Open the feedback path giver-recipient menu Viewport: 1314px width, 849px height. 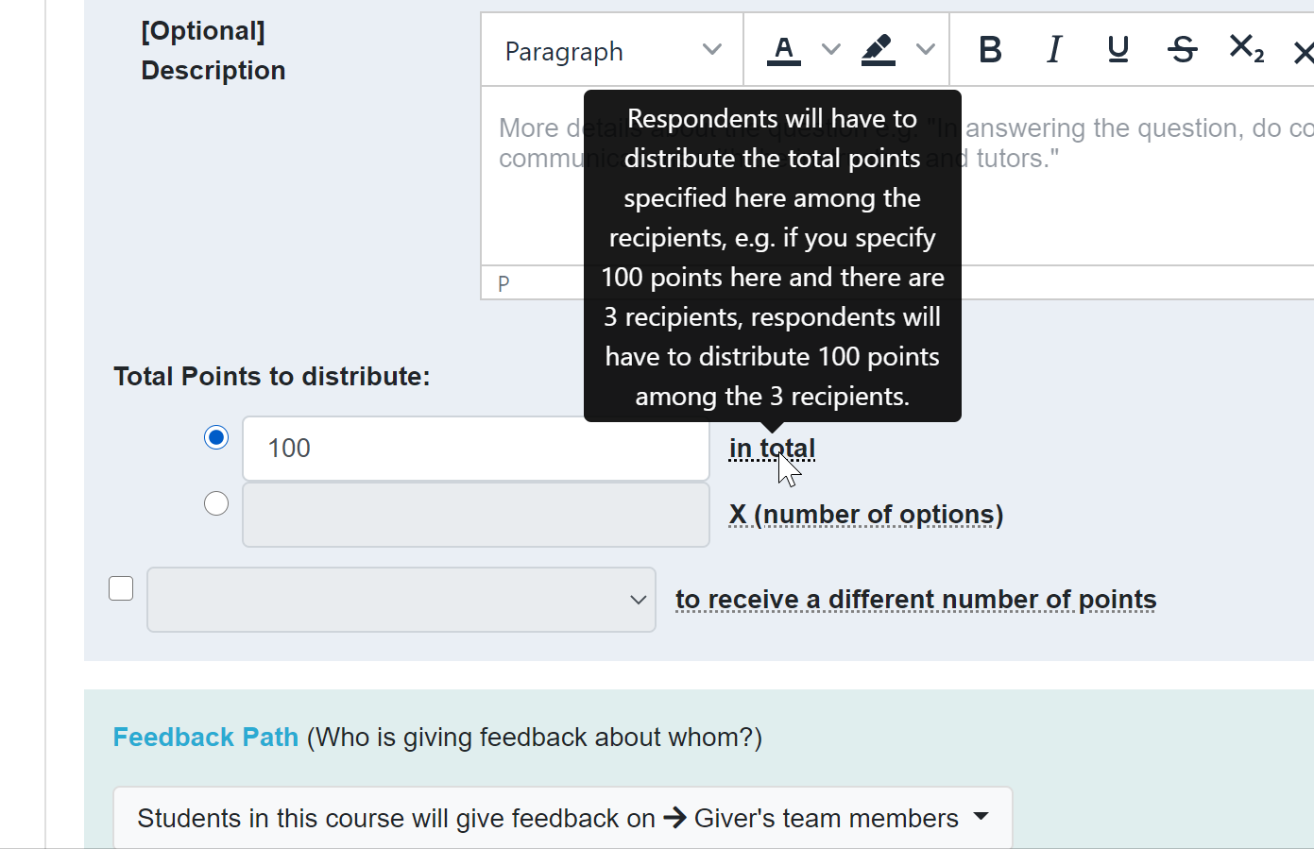(563, 818)
